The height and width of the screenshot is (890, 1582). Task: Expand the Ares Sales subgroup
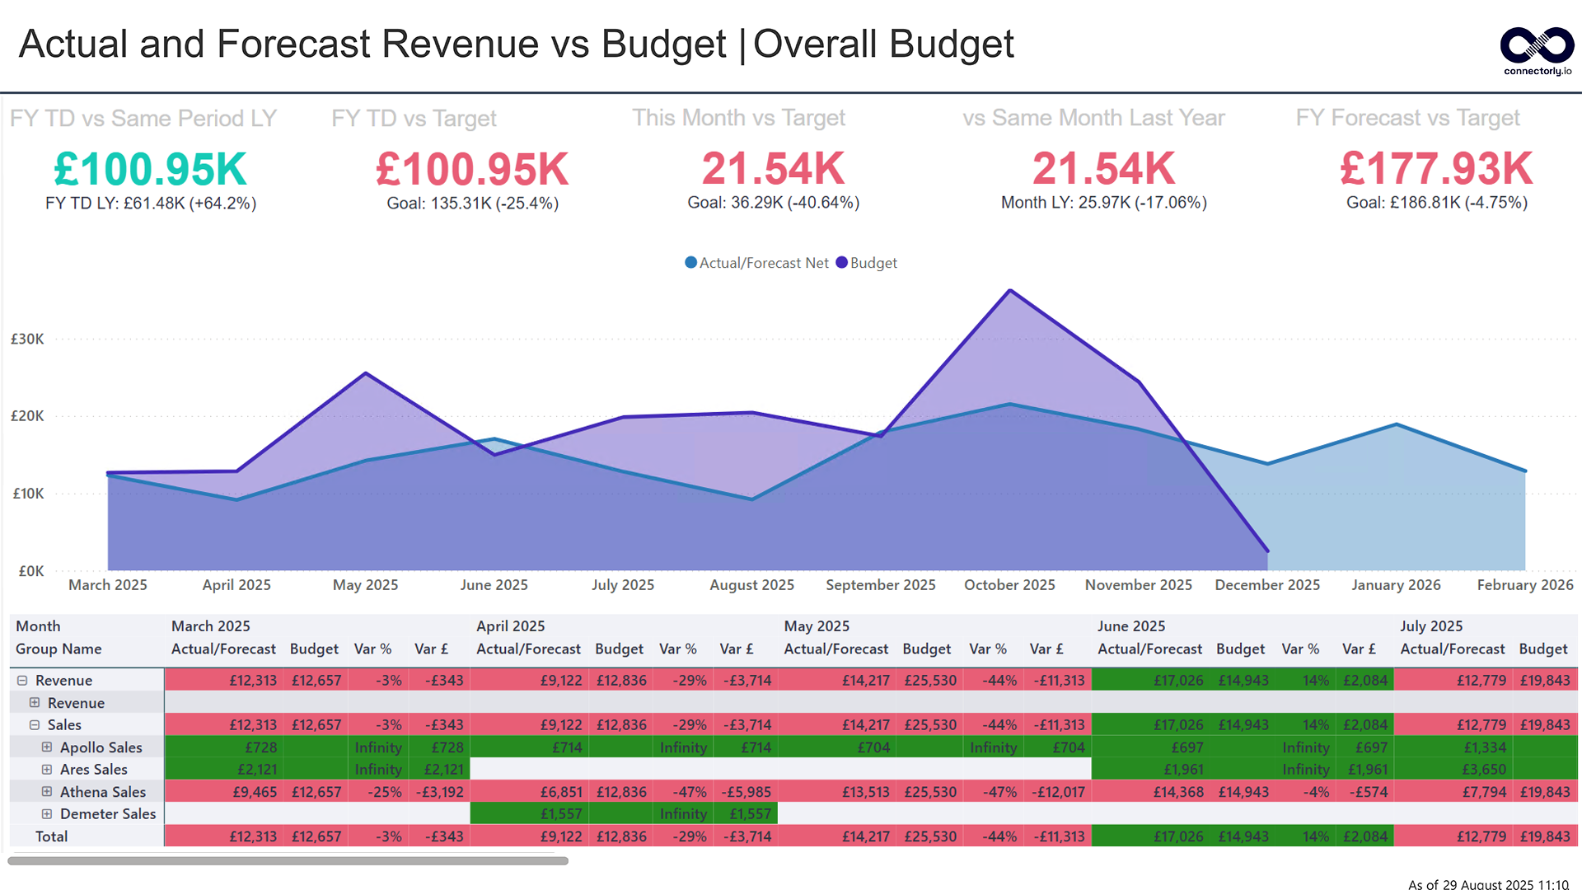pos(47,769)
